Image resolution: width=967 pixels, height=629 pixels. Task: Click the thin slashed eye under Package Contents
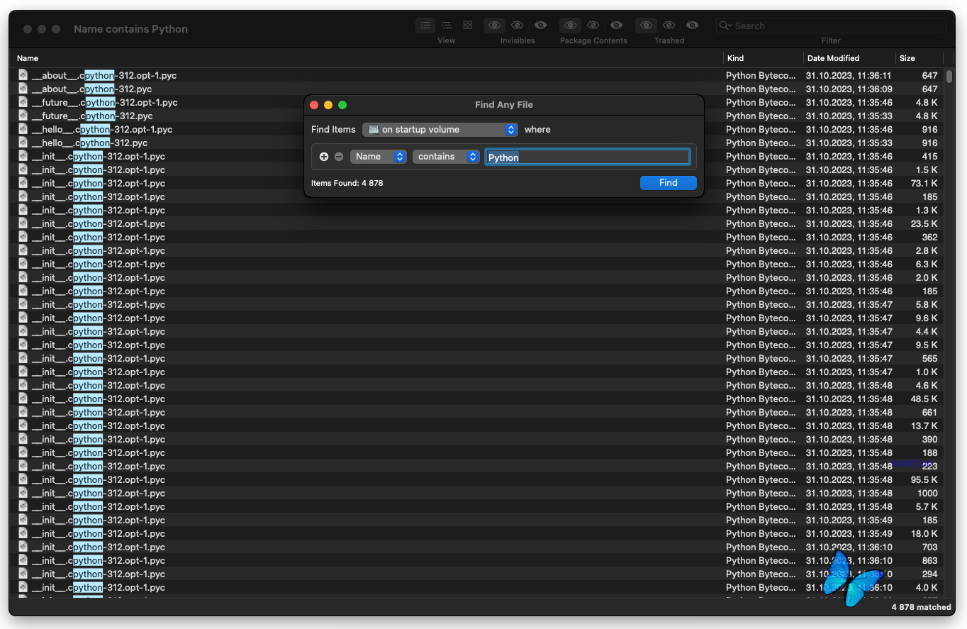point(593,26)
